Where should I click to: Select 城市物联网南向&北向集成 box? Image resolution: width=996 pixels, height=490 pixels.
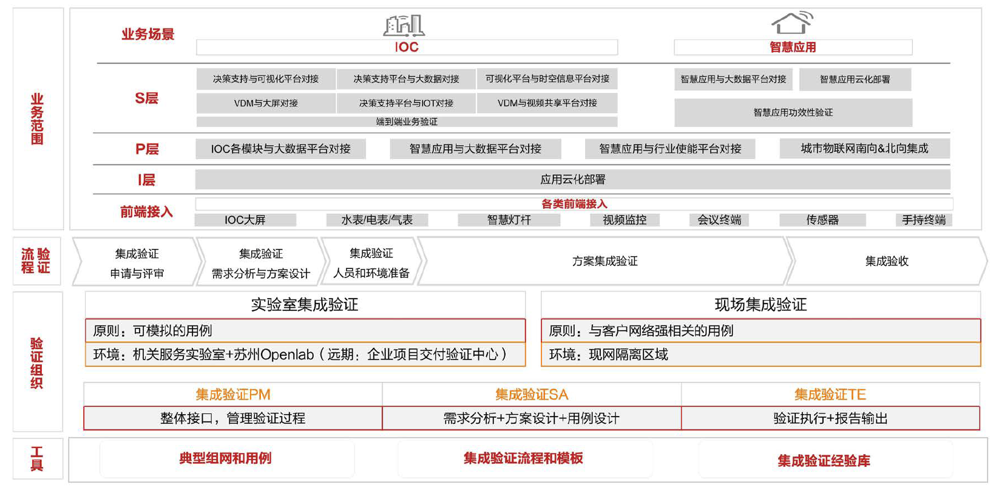coord(864,149)
